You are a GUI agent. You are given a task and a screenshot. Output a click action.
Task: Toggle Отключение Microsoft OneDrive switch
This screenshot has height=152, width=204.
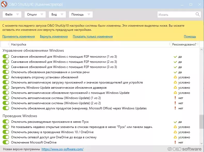pos(6,142)
